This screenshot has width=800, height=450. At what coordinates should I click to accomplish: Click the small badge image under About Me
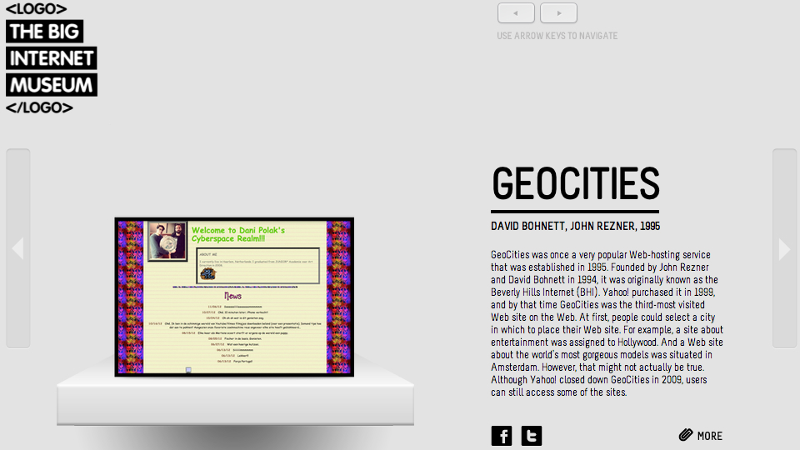[x=207, y=272]
